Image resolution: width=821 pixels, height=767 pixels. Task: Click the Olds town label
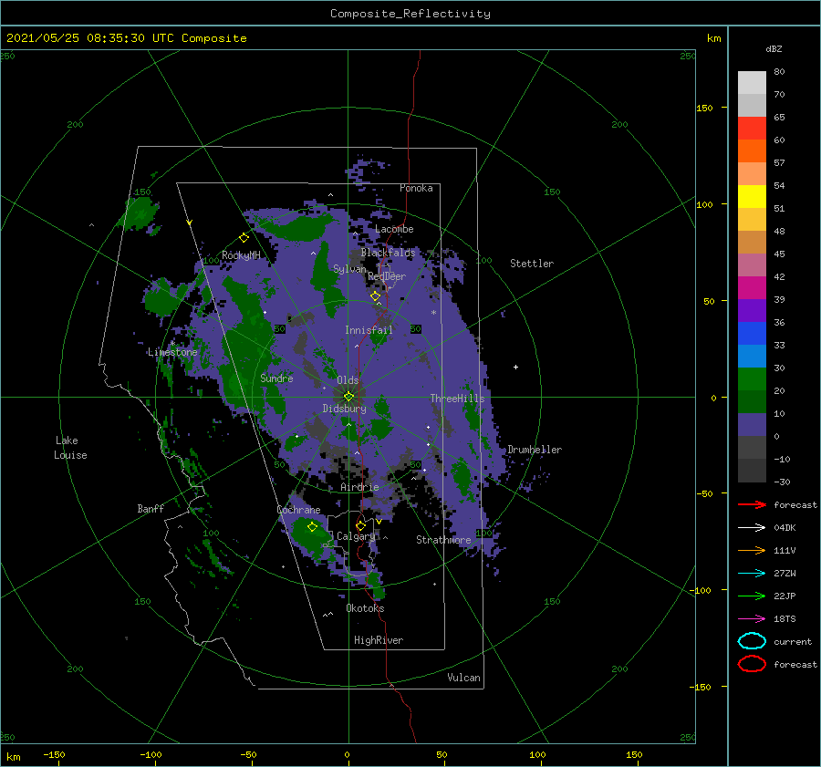tap(348, 380)
